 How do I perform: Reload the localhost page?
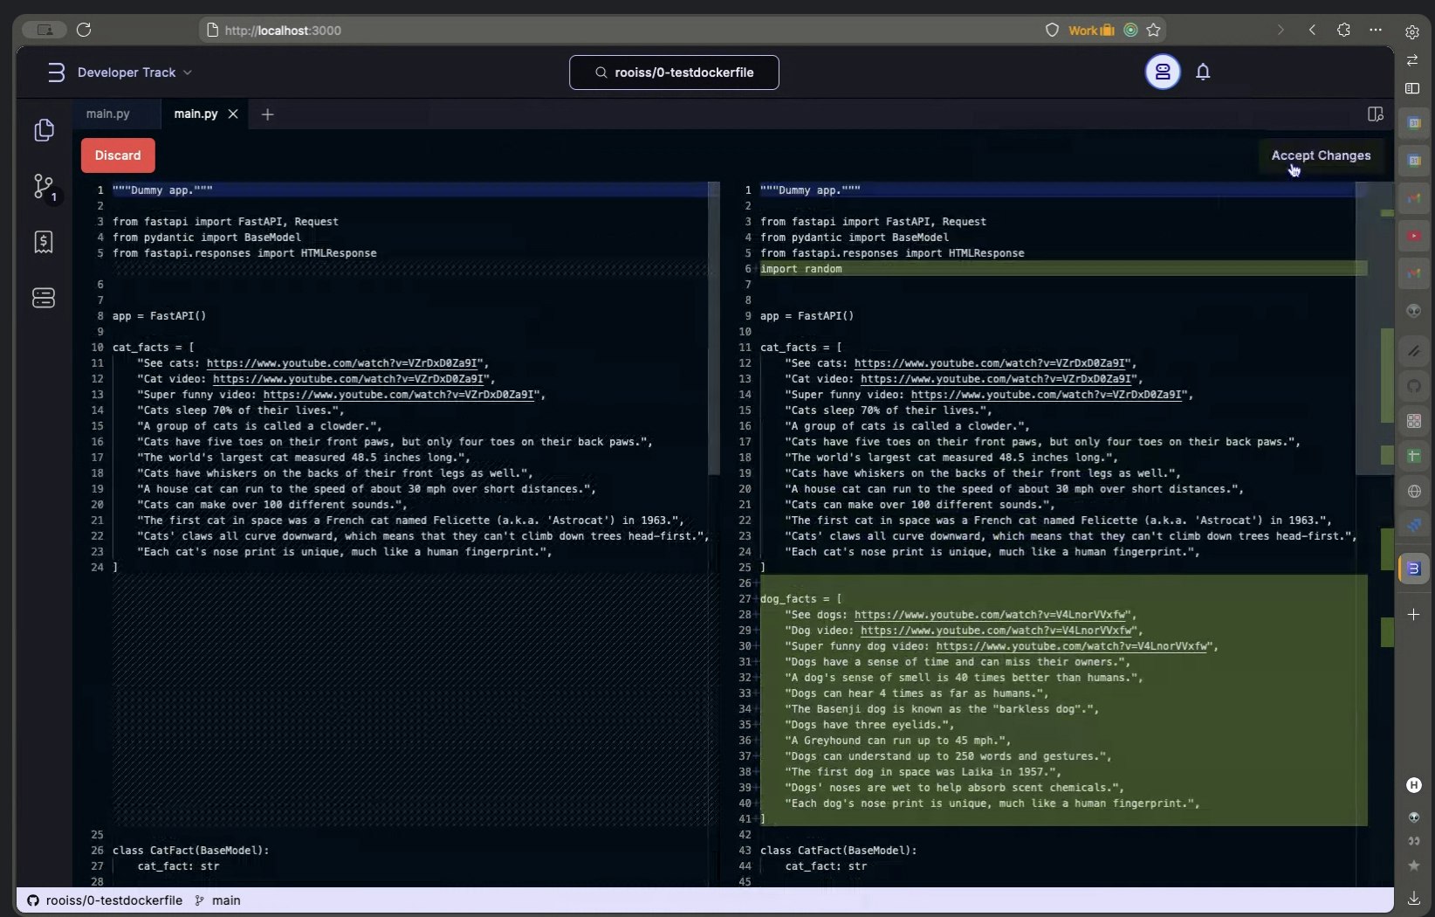point(84,30)
